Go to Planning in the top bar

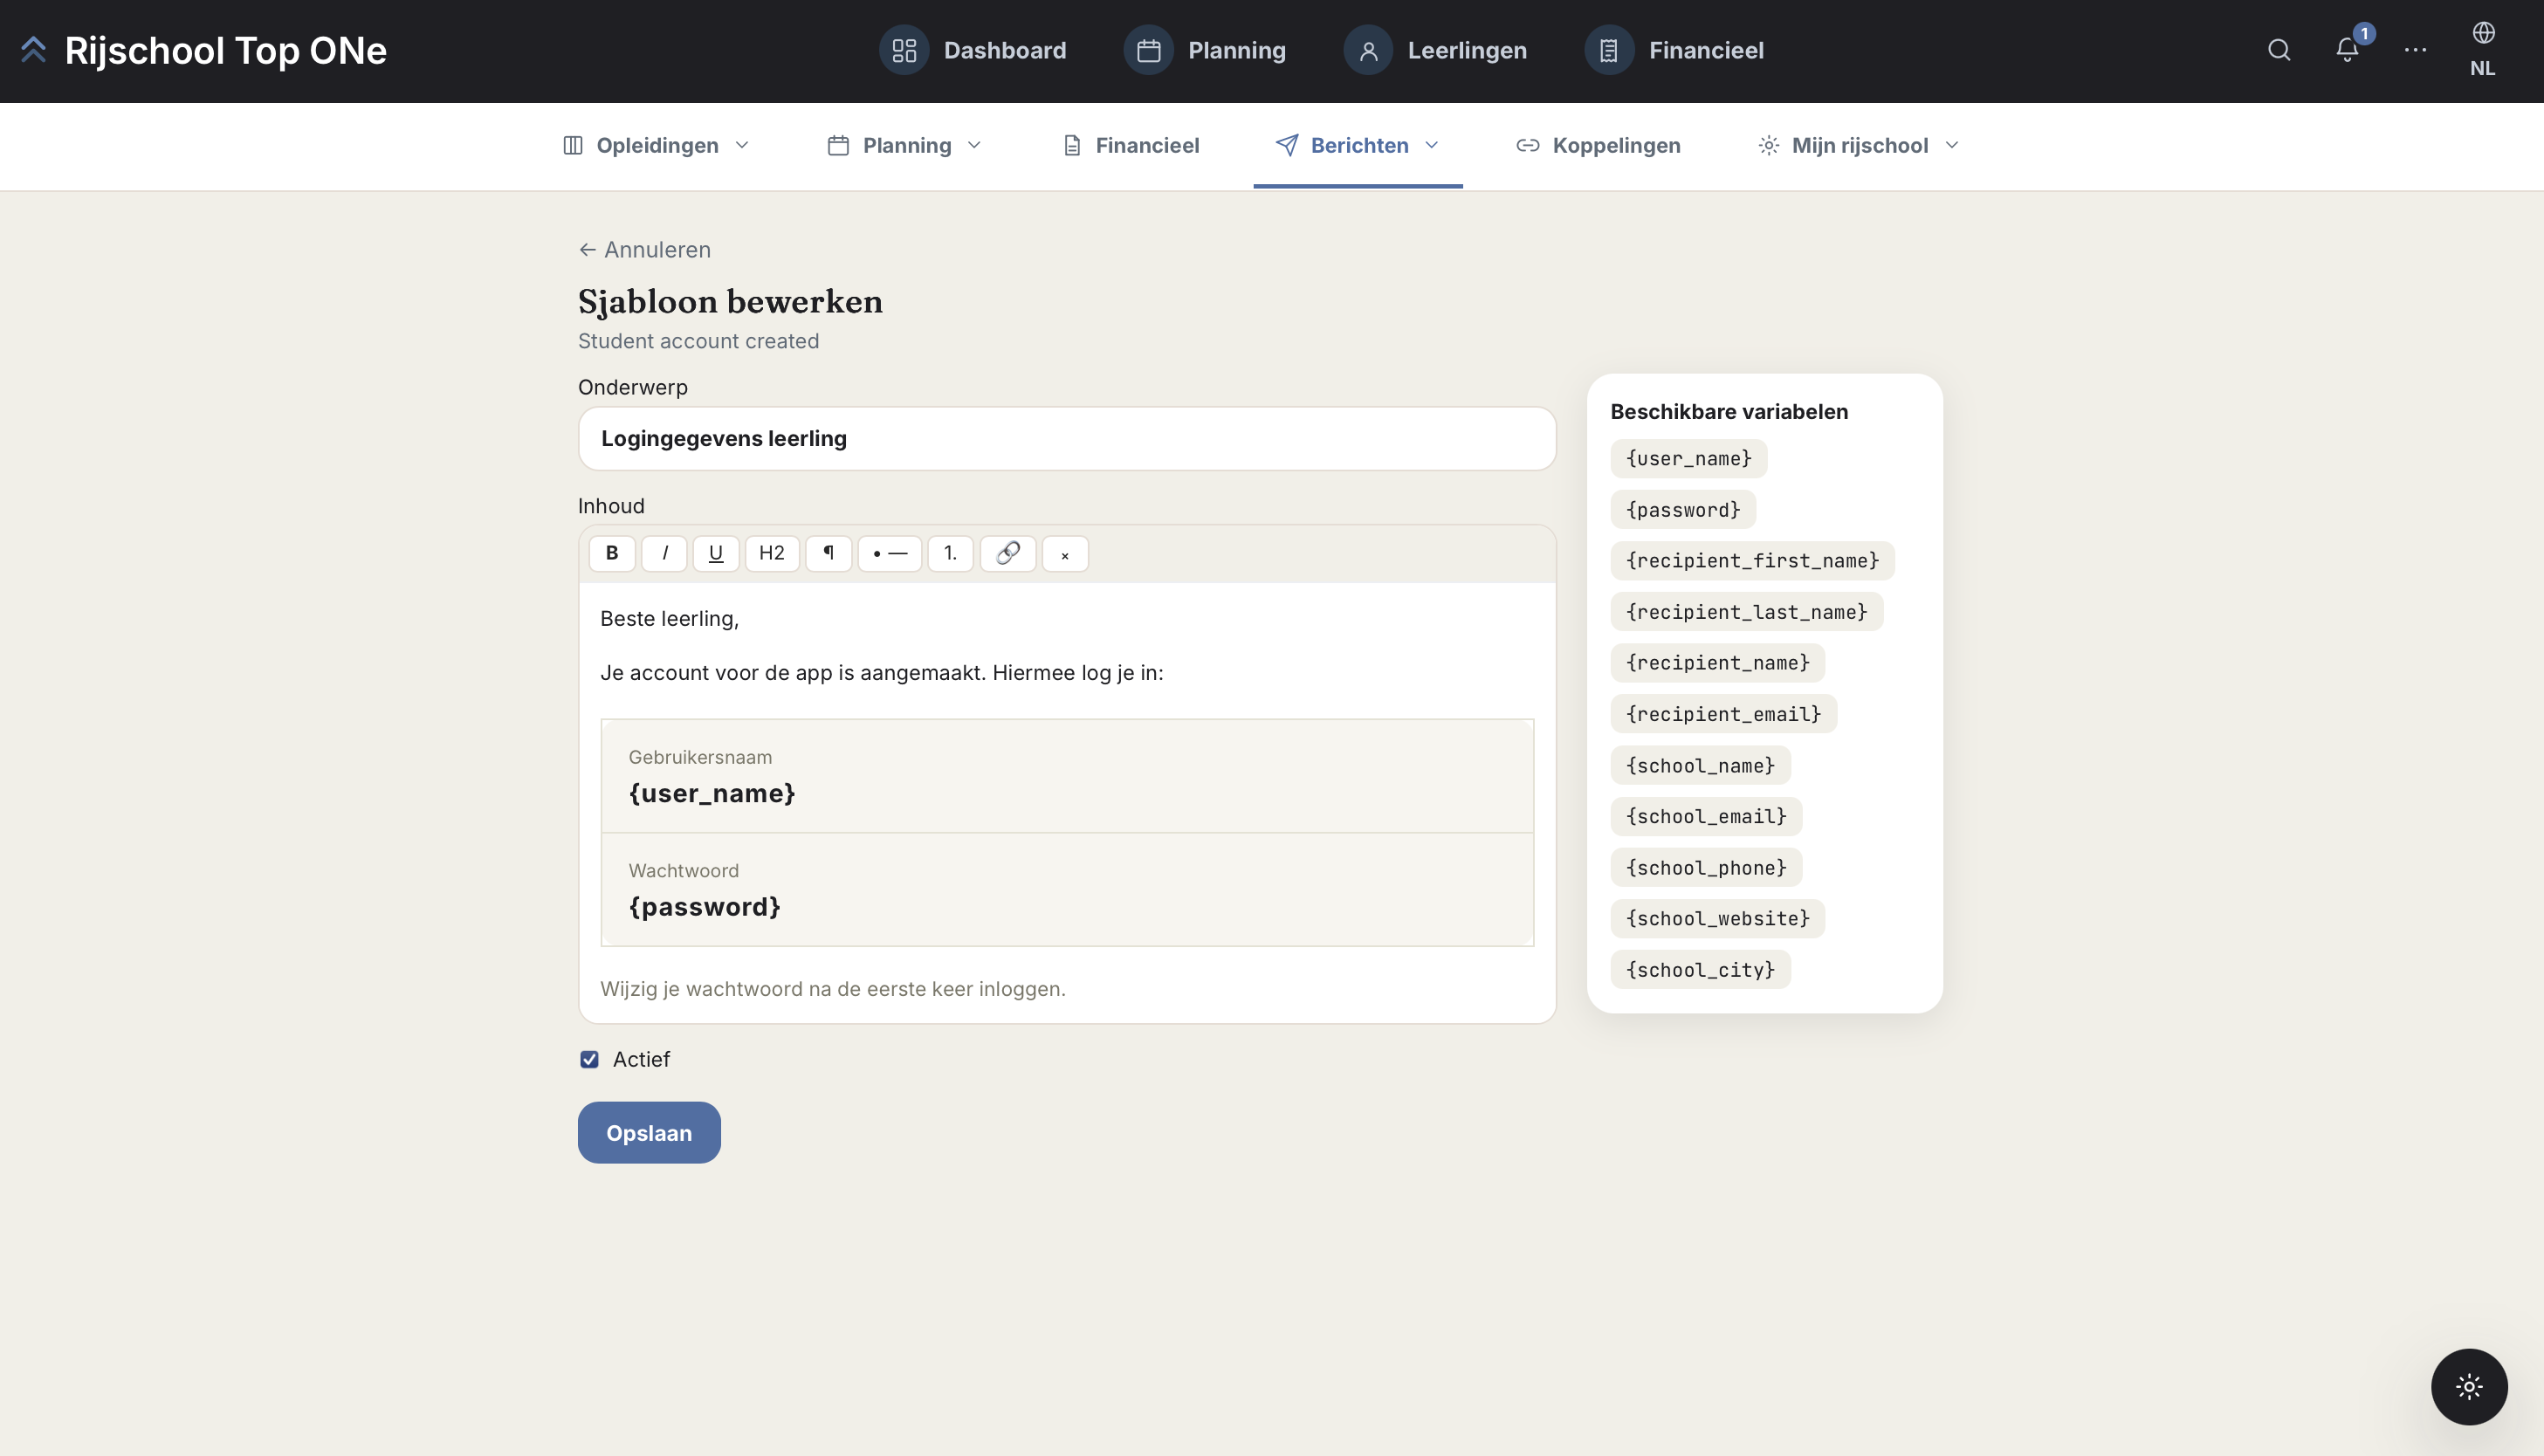point(1205,50)
